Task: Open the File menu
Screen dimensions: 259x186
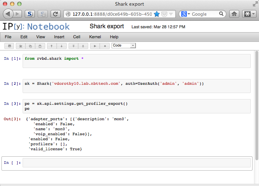Action: [8, 37]
